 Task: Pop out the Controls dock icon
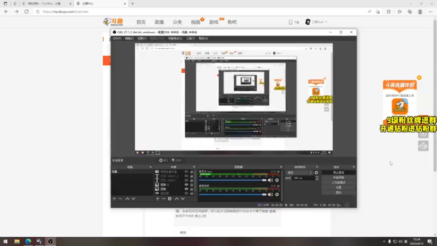(x=353, y=167)
